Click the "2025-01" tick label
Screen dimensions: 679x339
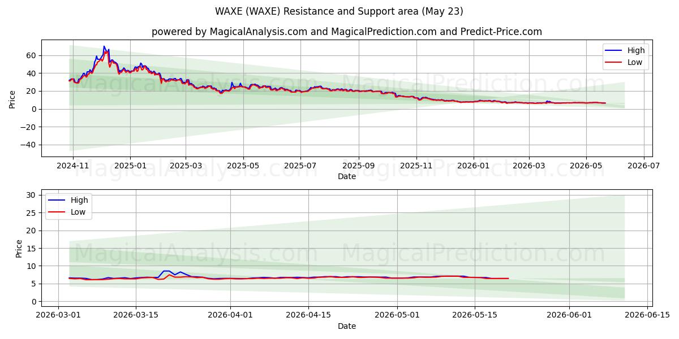pyautogui.click(x=130, y=166)
